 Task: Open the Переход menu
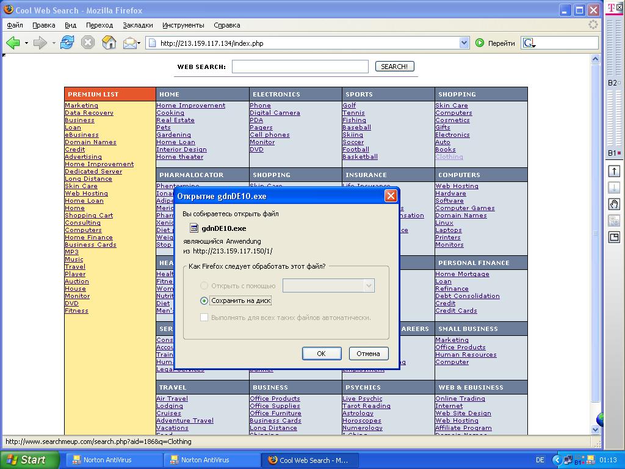pos(99,24)
